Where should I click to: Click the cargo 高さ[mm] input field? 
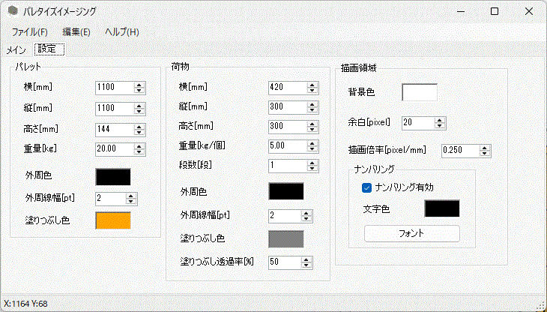pyautogui.click(x=283, y=125)
